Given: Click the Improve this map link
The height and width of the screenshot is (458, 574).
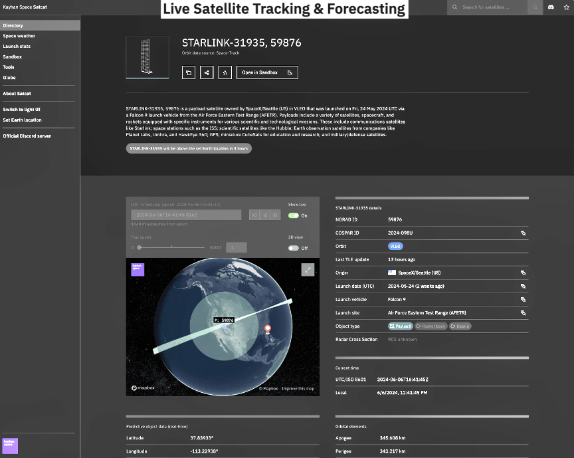Looking at the screenshot, I should point(298,388).
